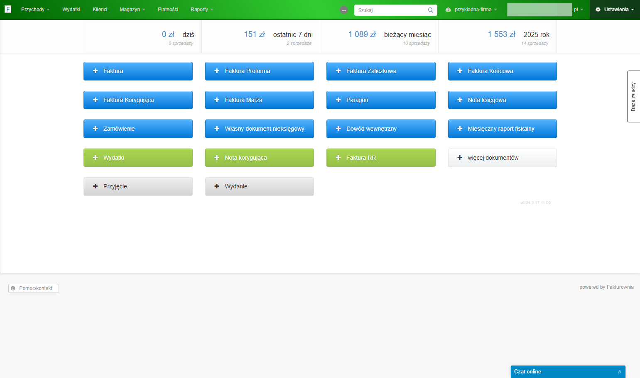The image size is (640, 378).
Task: Create a new Faktura
Action: (138, 71)
